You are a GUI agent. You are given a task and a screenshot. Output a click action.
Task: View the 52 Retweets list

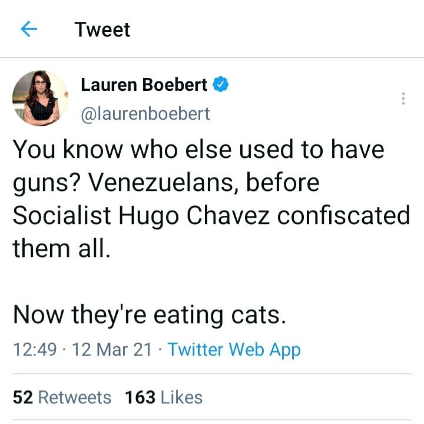(62, 397)
